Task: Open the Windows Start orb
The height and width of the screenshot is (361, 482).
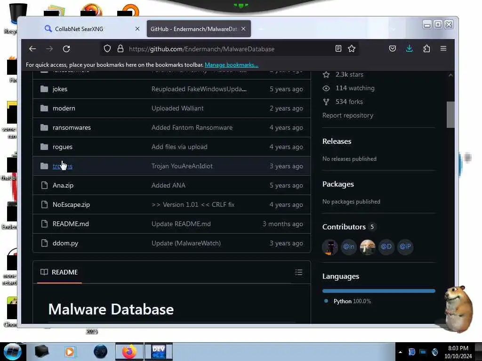Action: [x=13, y=352]
